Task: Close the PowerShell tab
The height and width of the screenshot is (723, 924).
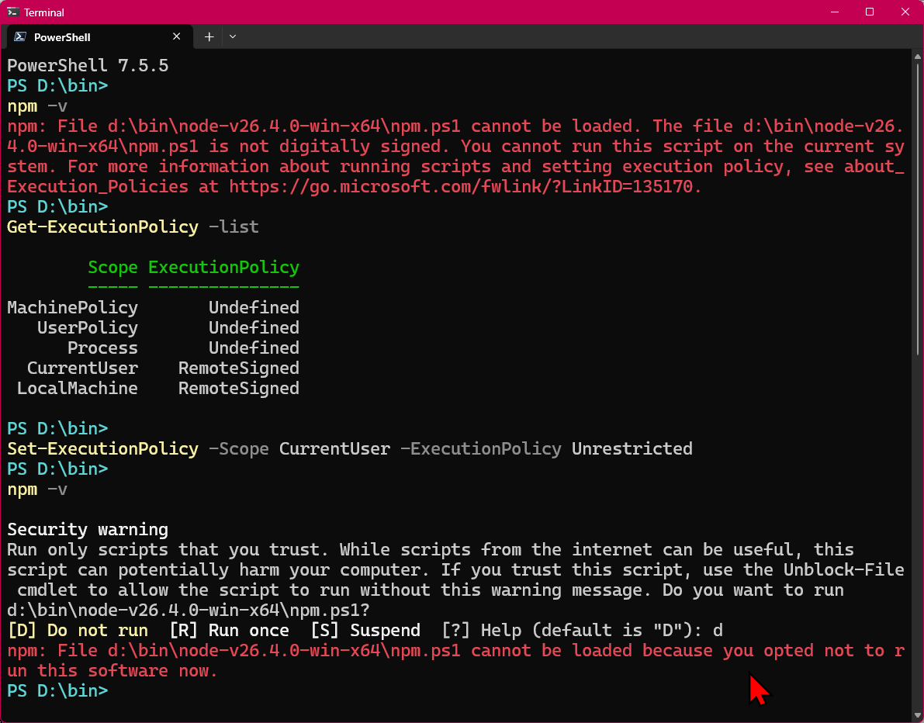Action: click(176, 36)
